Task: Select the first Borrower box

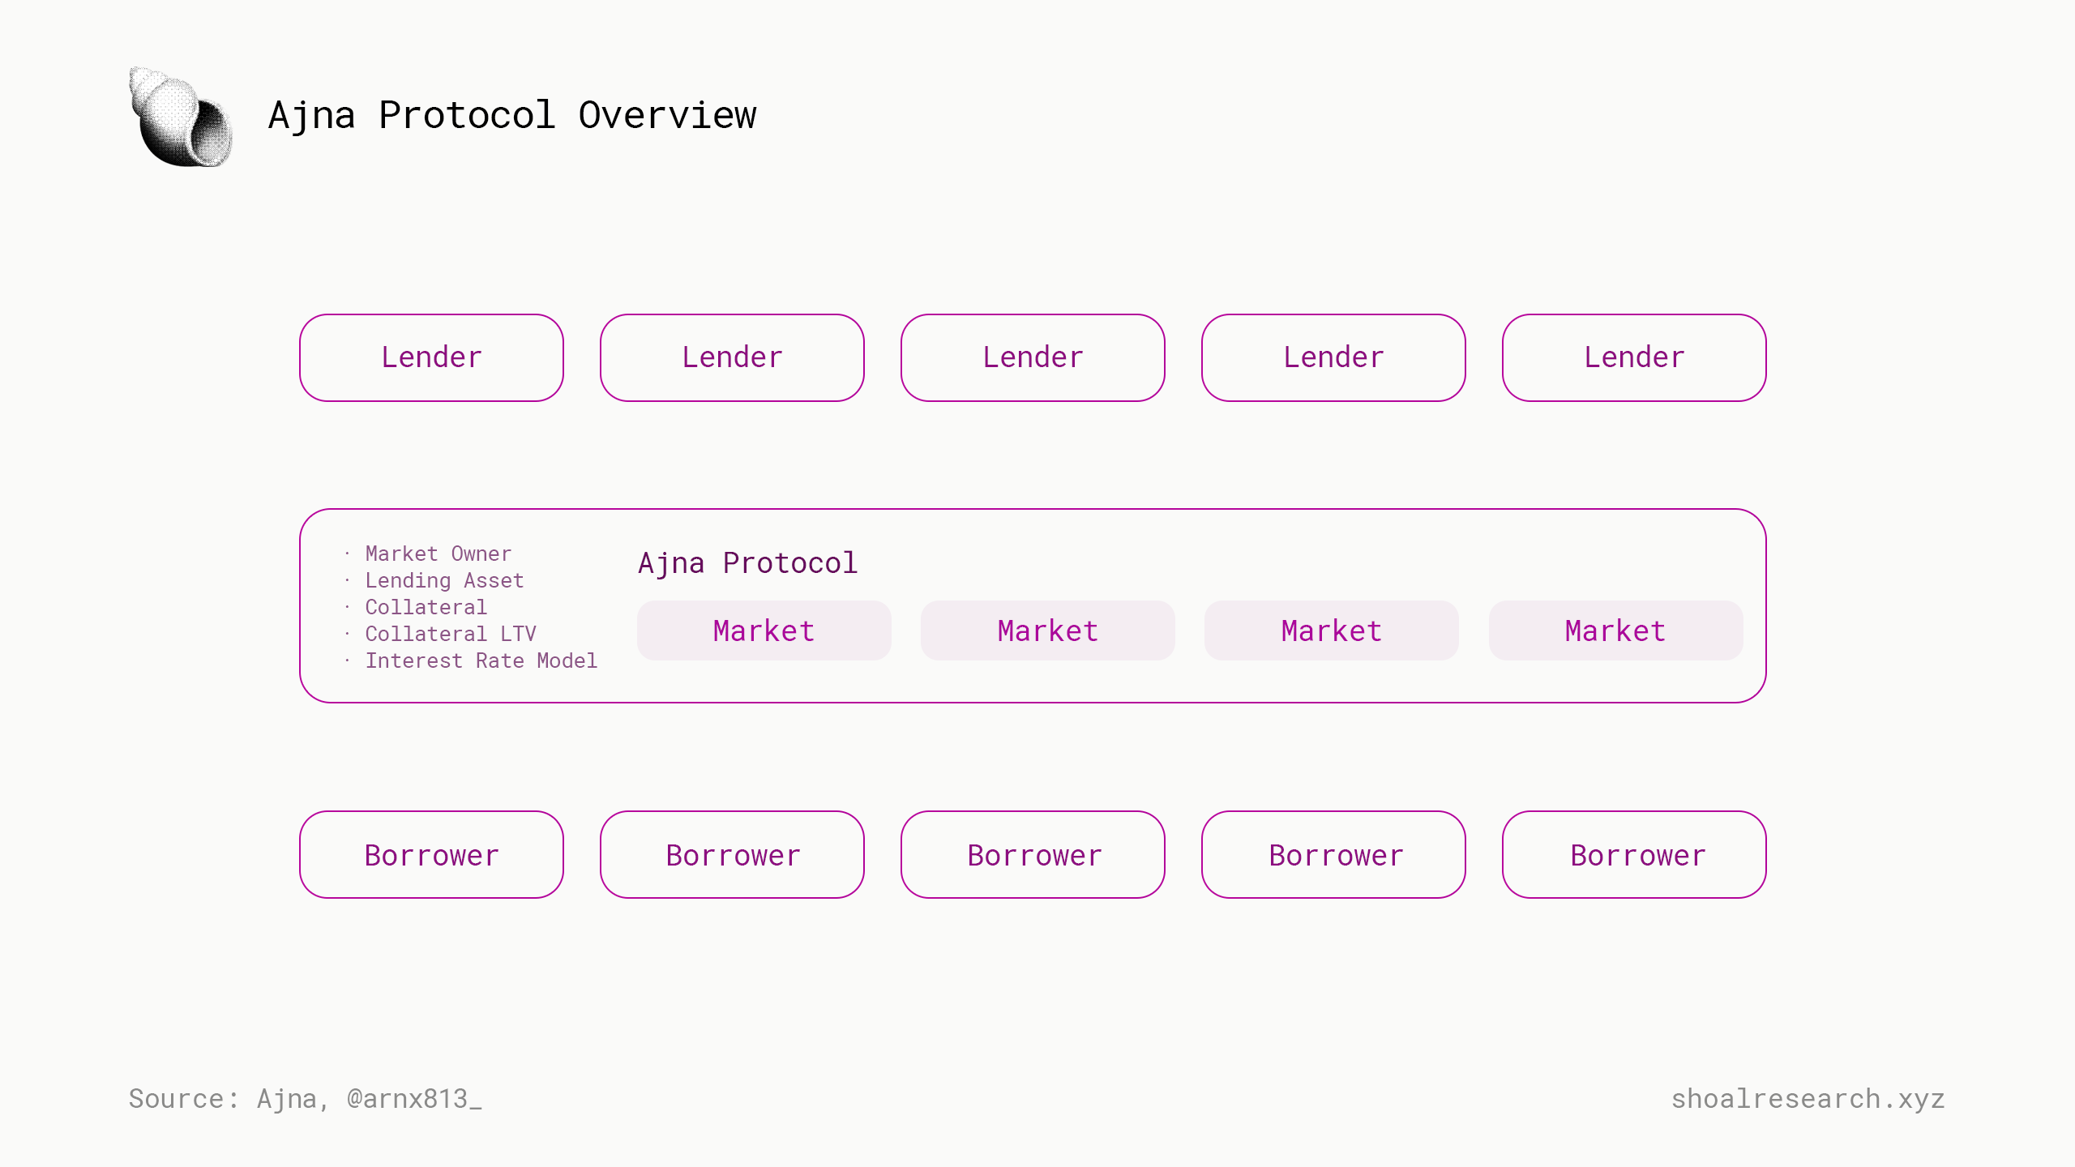Action: coord(431,854)
